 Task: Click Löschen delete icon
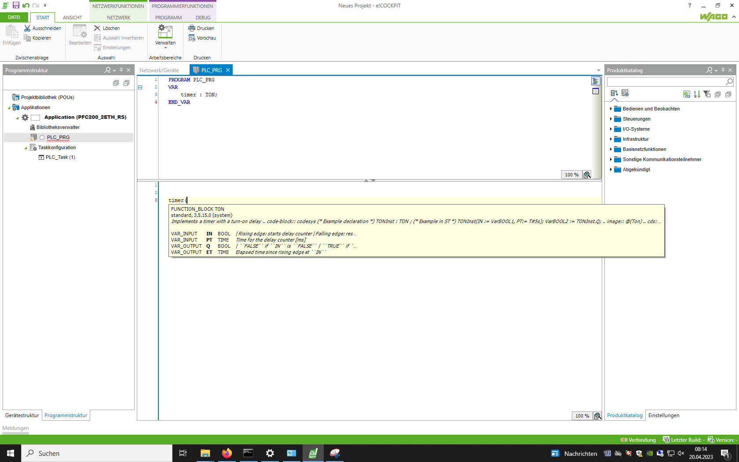coord(98,28)
